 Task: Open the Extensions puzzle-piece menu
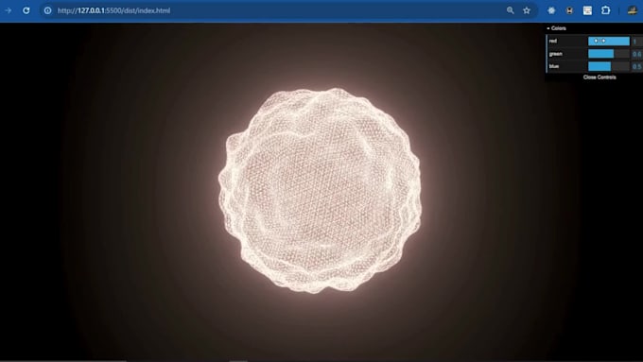click(x=606, y=10)
